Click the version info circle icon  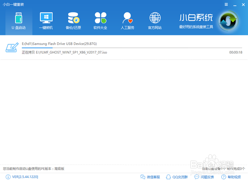click(x=8, y=177)
